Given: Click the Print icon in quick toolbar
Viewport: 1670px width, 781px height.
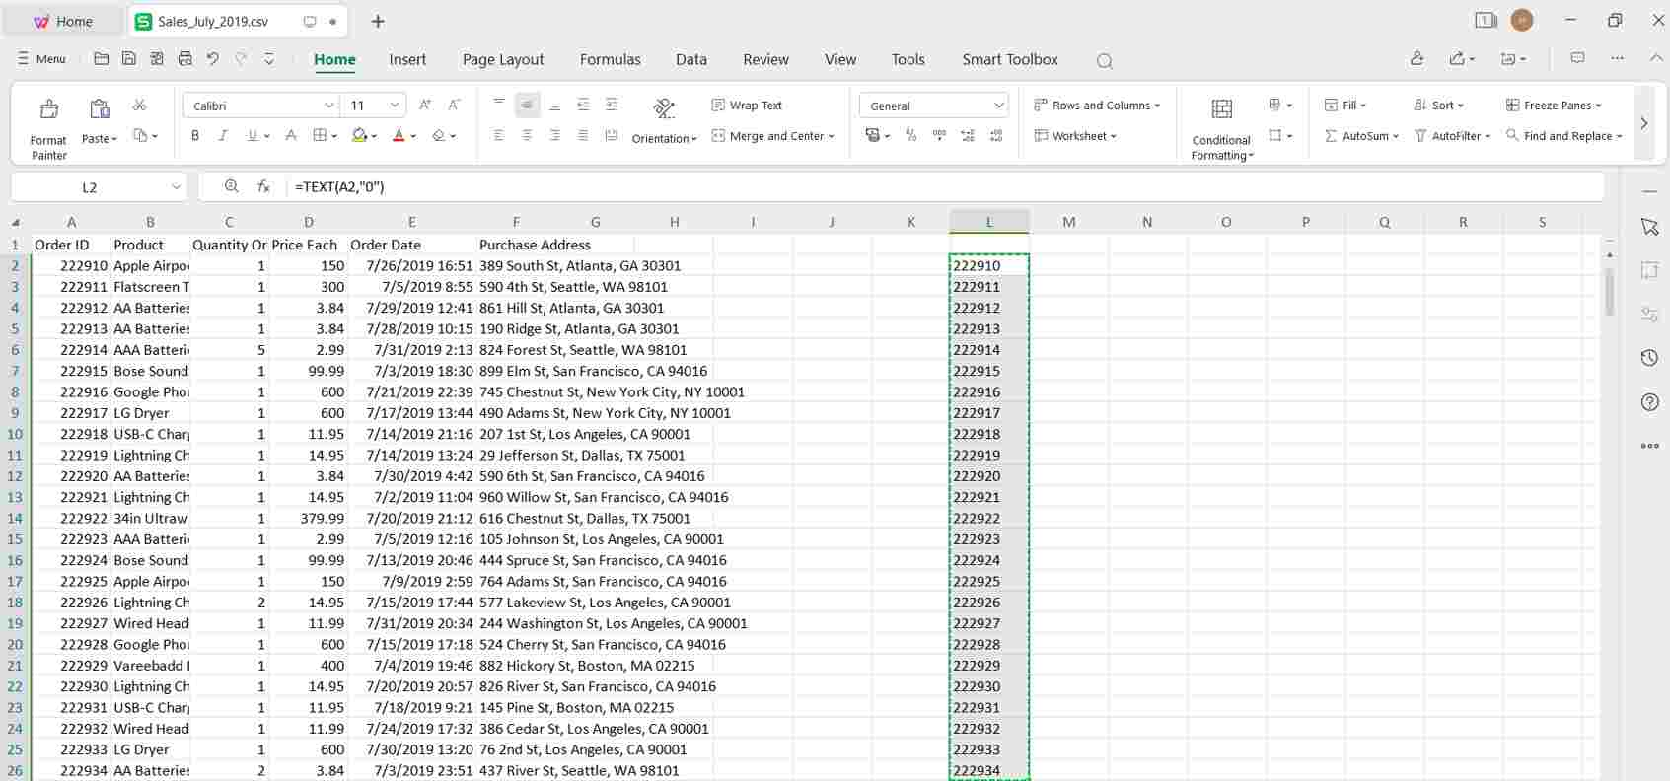Looking at the screenshot, I should tap(184, 59).
